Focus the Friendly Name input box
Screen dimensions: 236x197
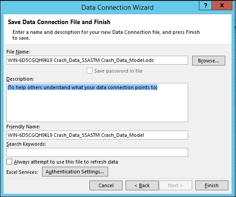tap(97, 135)
